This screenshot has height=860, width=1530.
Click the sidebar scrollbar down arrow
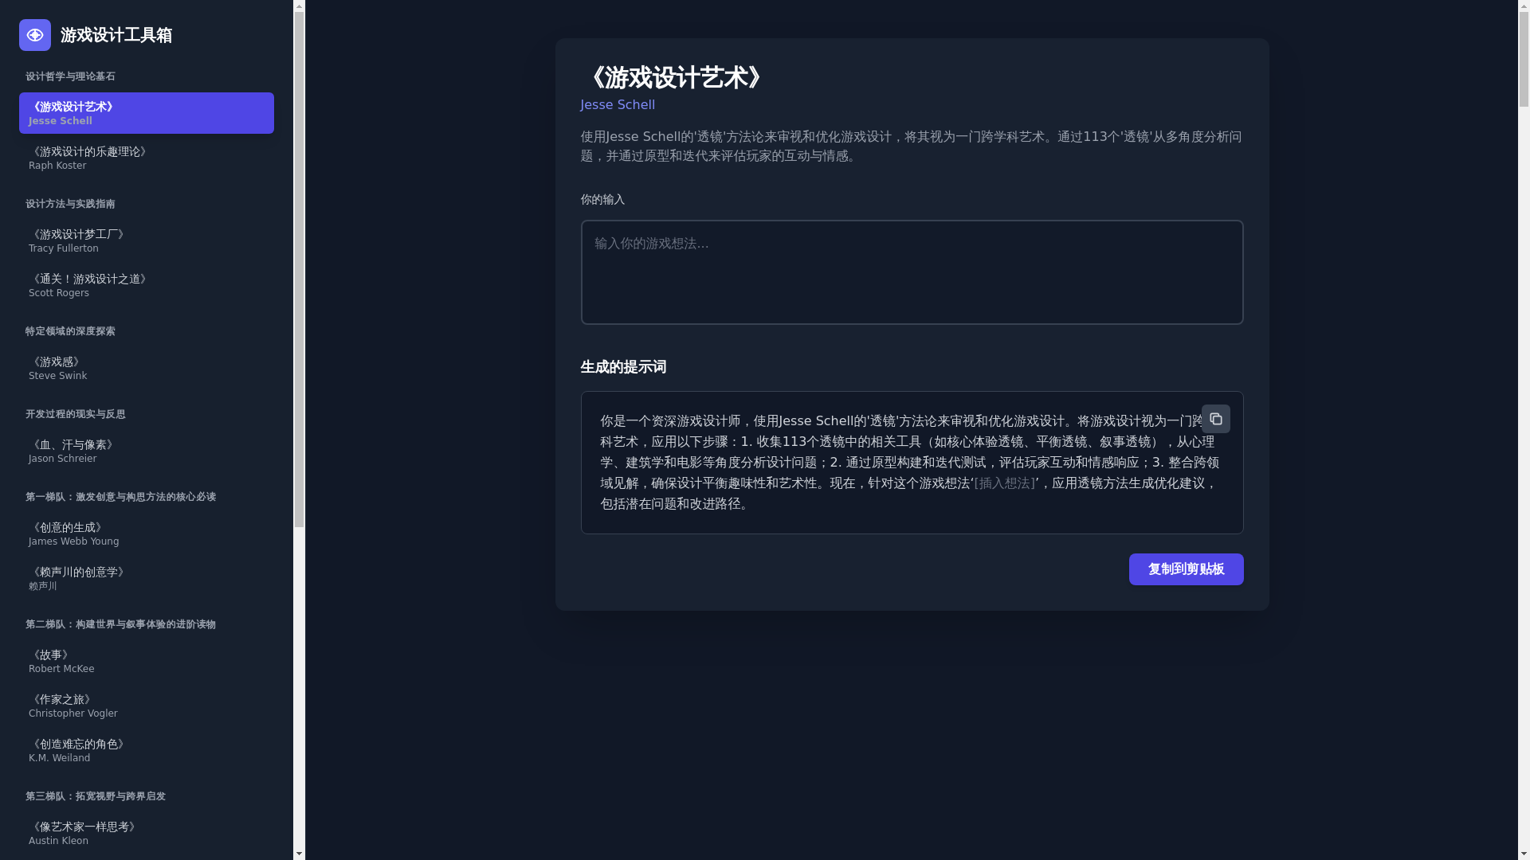[300, 854]
